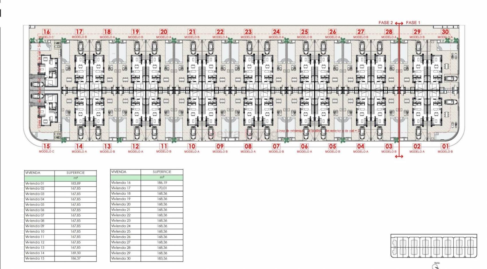Click plot number 11 marker
Viewport: 487px width, 269px height.
[x=164, y=146]
